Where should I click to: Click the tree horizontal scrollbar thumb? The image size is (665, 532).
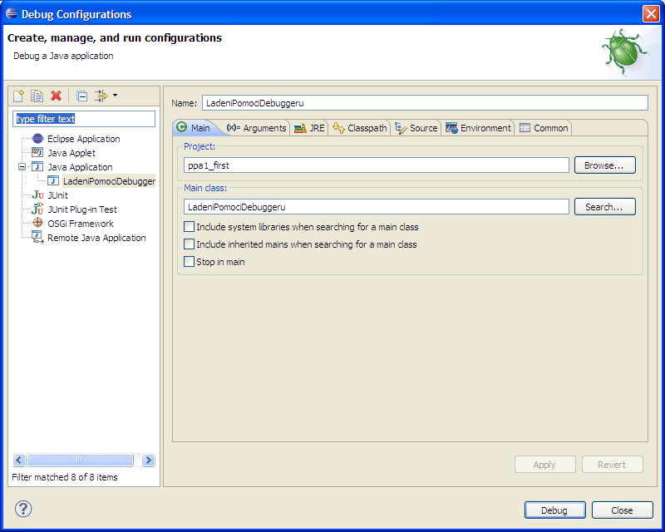80,460
